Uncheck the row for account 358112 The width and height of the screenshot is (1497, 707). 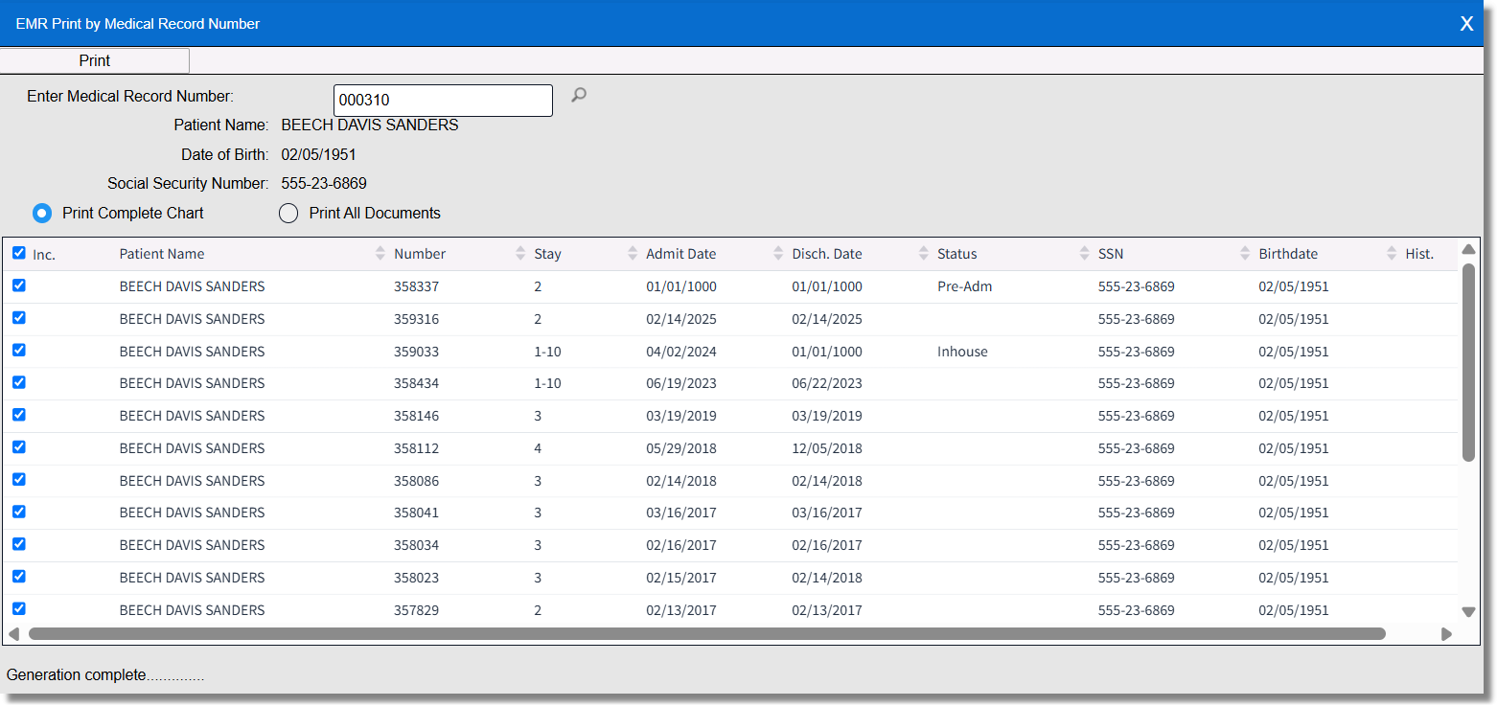pos(19,447)
